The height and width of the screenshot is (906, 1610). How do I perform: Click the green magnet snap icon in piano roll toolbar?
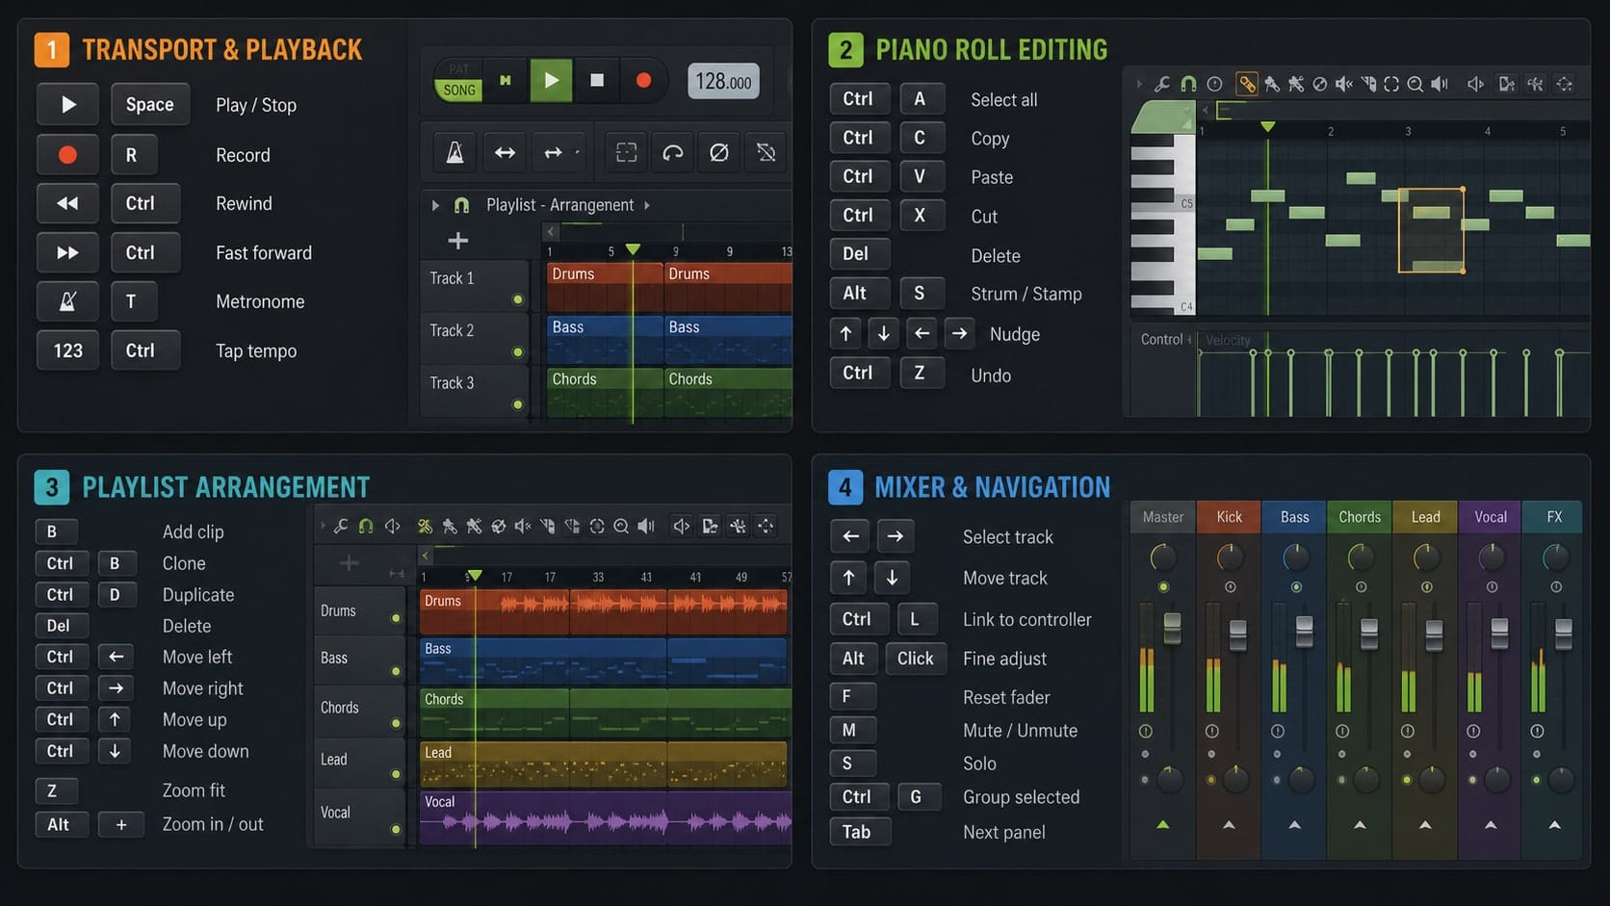click(1188, 85)
